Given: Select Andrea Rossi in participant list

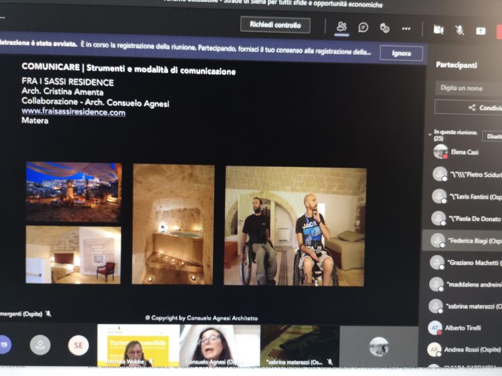Looking at the screenshot, I should 472,349.
